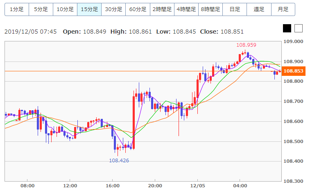Click the 109.000 price axis label

(293, 41)
